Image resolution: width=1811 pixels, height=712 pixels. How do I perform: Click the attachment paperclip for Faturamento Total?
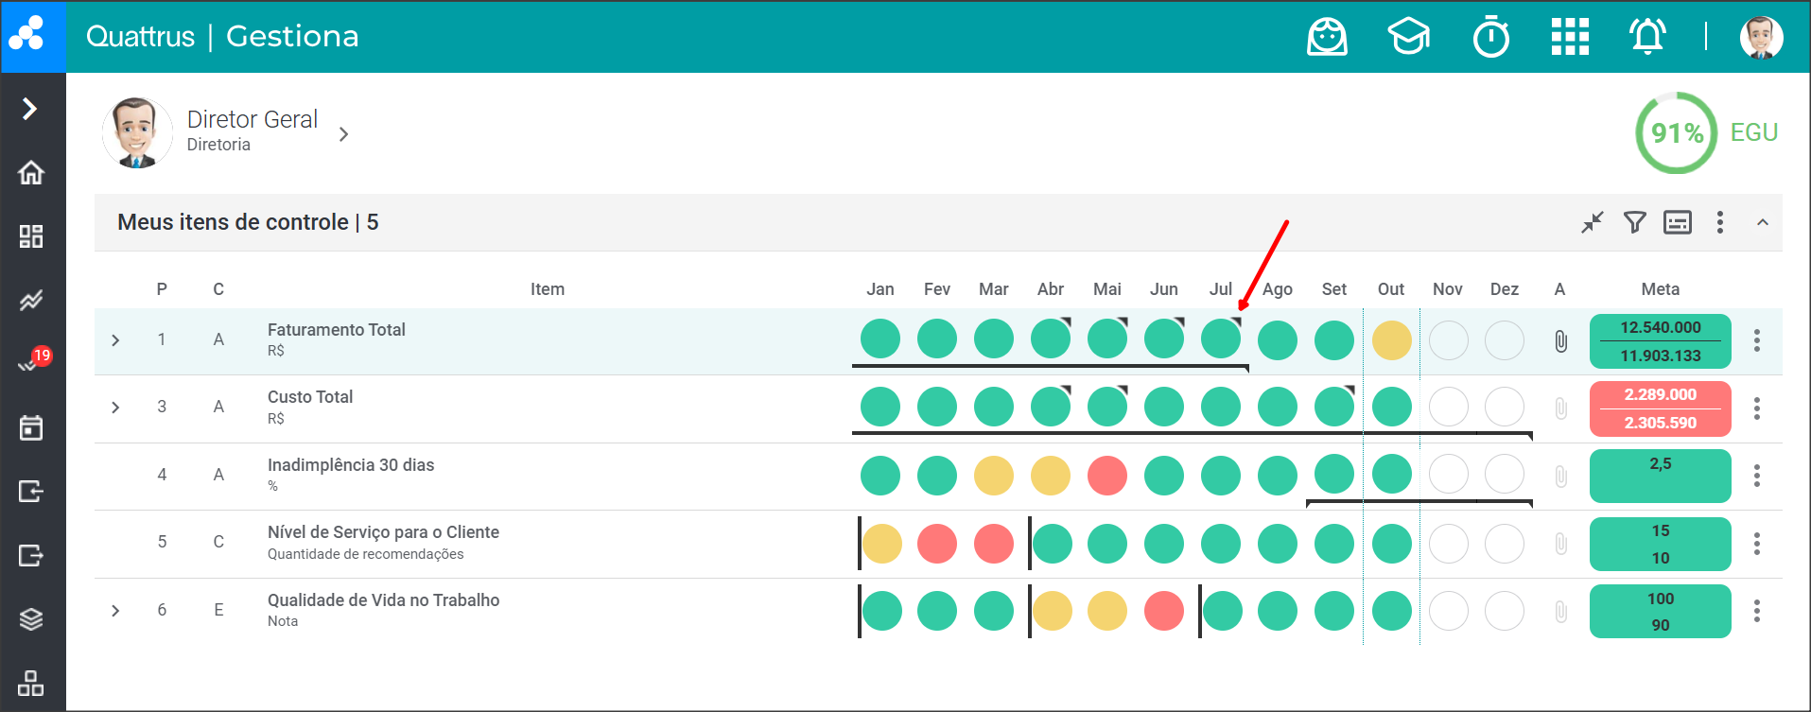click(x=1560, y=340)
